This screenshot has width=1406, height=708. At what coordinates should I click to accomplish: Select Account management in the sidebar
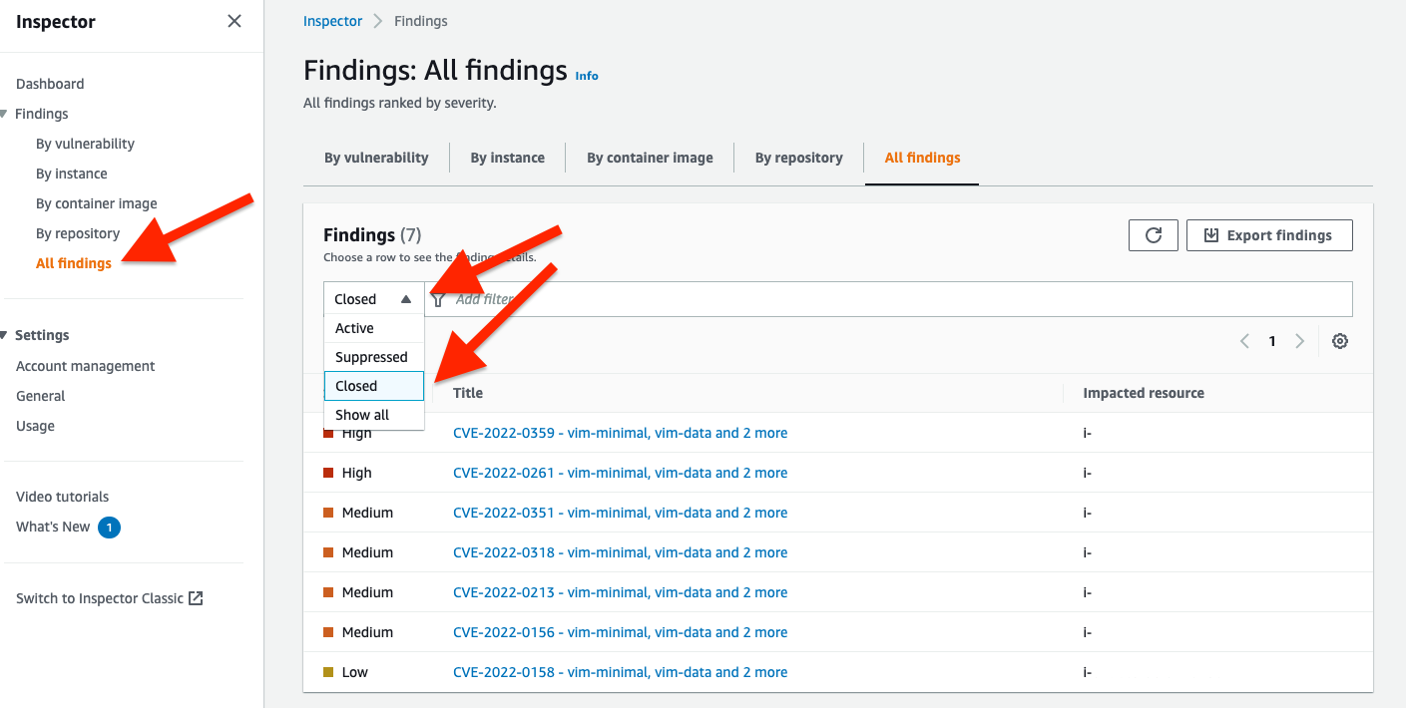(85, 365)
